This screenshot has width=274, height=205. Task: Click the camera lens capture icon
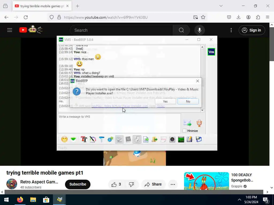(x=172, y=139)
